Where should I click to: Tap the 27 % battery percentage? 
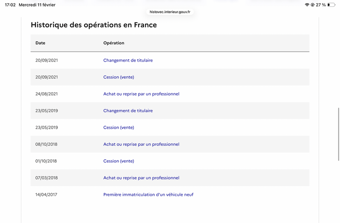pos(321,5)
